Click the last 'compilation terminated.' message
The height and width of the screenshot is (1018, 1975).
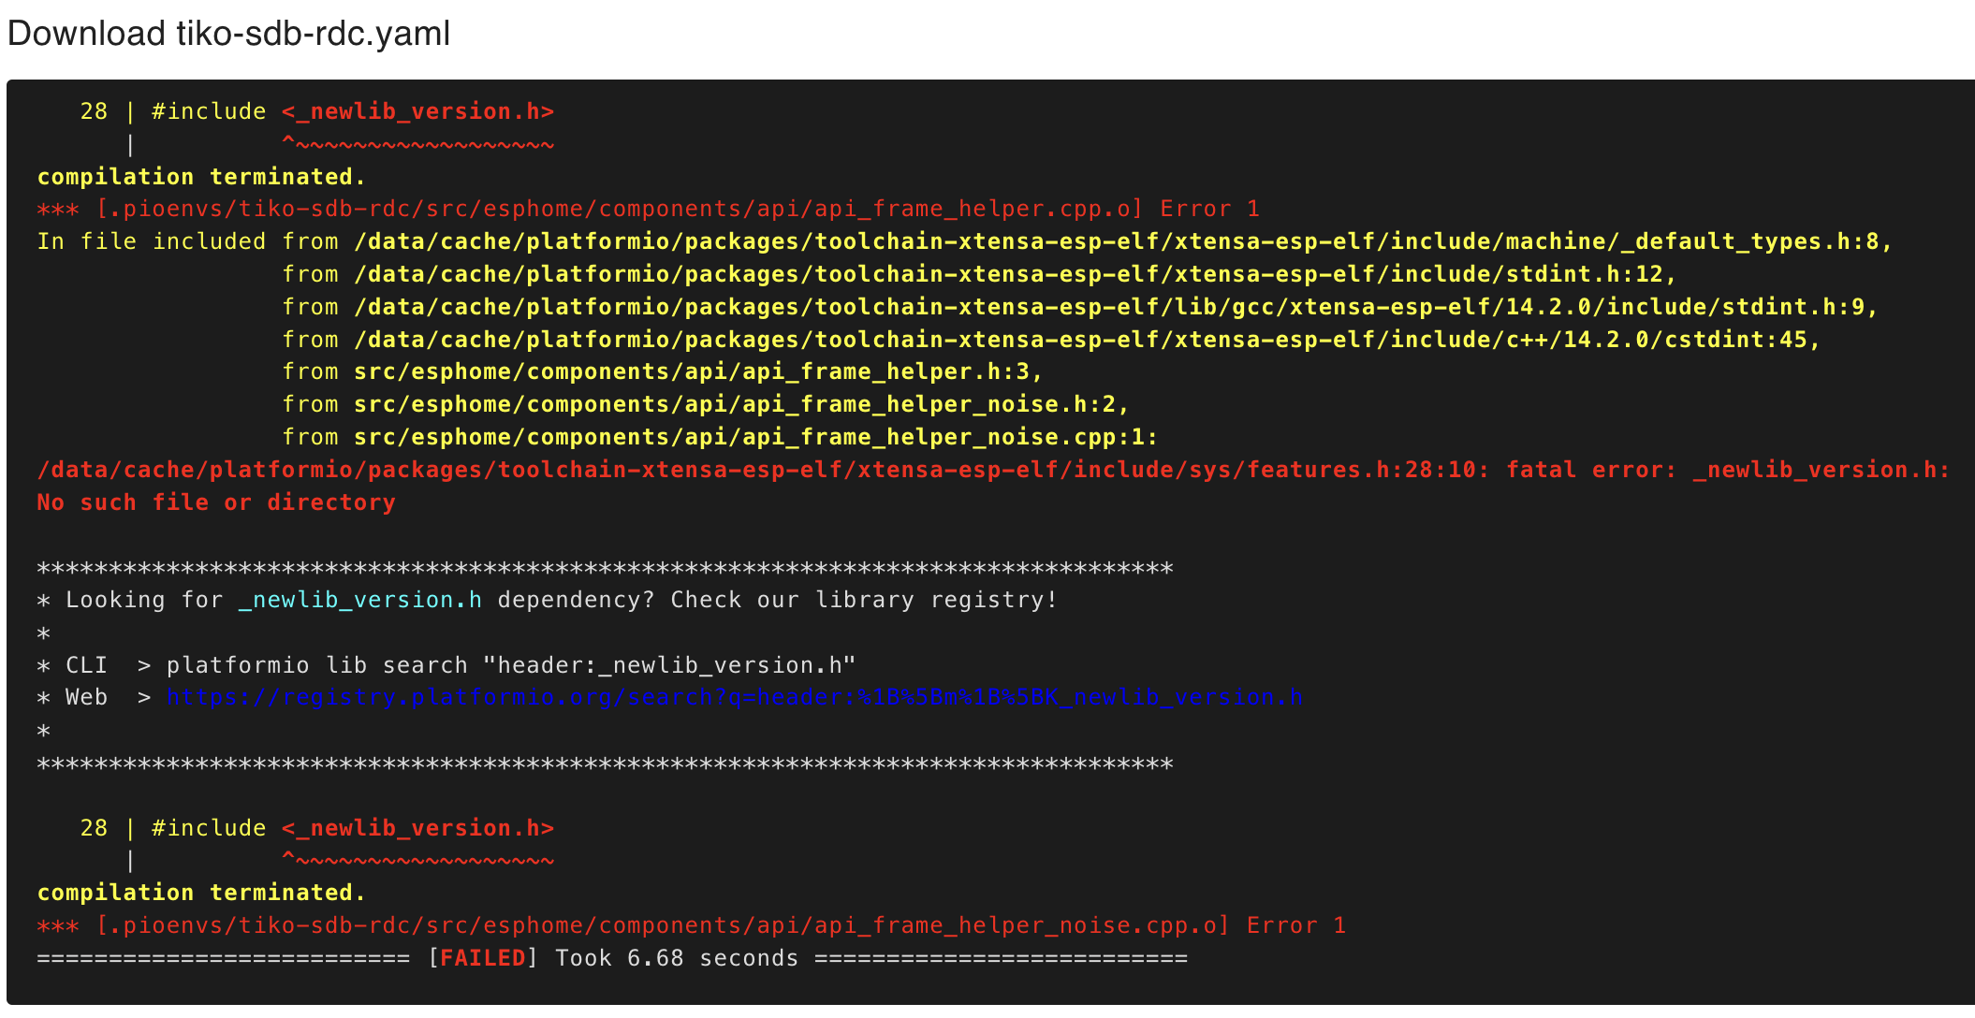201,893
